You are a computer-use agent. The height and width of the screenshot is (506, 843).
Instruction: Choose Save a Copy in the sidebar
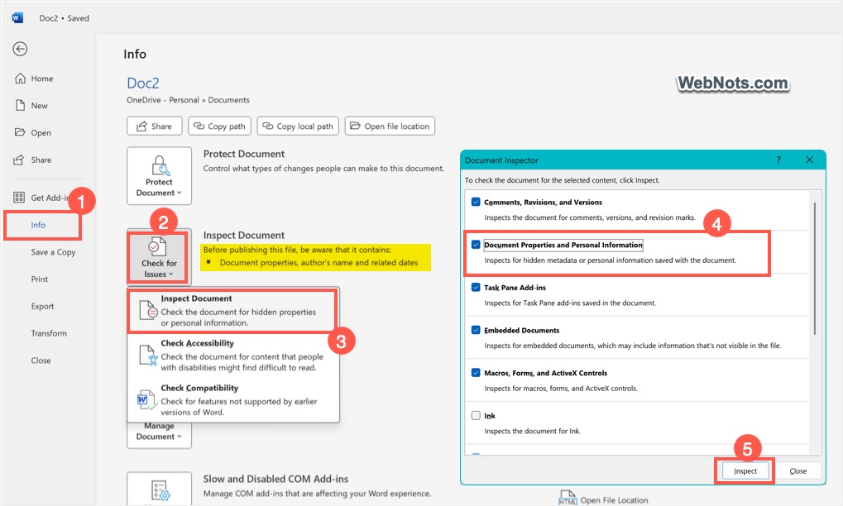click(x=53, y=252)
